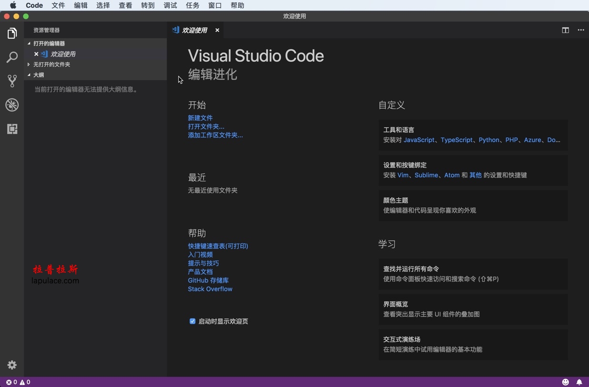Open the Apple menu

click(13, 5)
